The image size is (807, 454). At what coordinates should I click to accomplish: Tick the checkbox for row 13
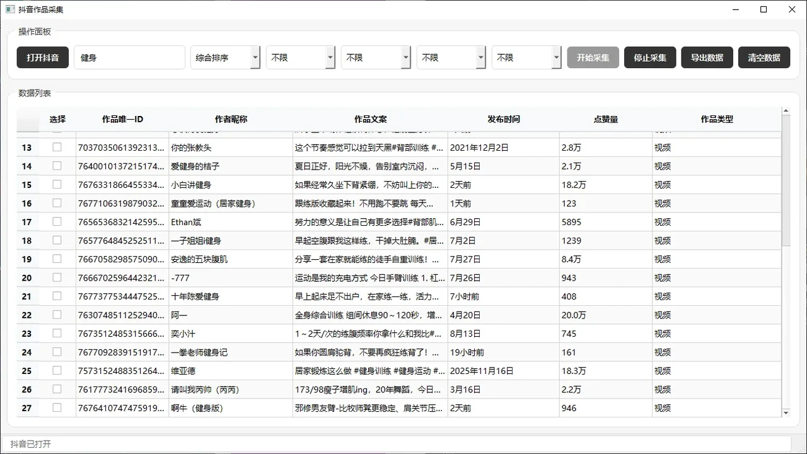click(57, 147)
